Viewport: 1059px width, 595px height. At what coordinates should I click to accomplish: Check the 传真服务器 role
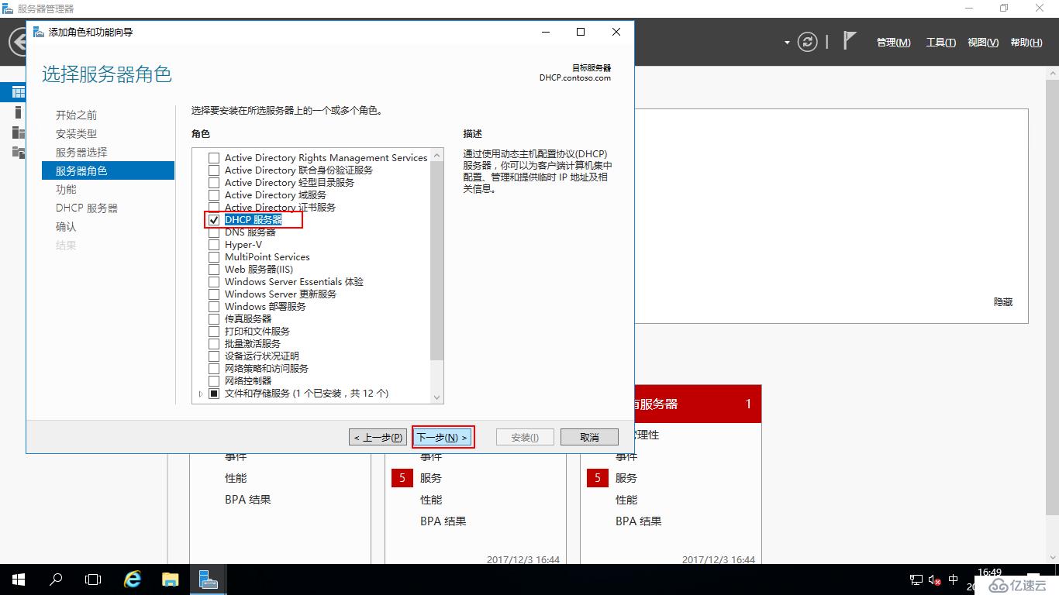point(214,319)
